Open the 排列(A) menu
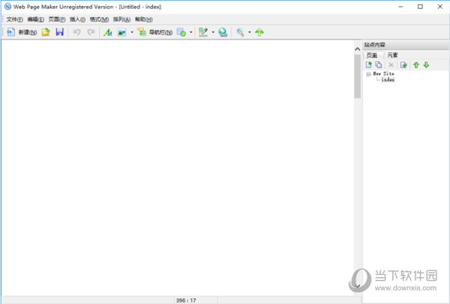 tap(121, 19)
